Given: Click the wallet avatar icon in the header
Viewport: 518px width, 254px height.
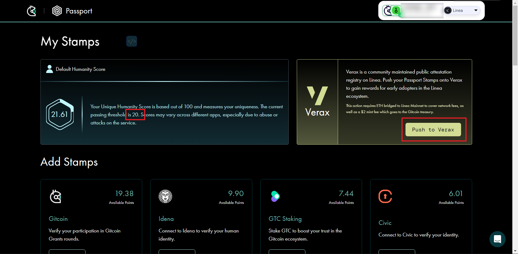Looking at the screenshot, I should 387,11.
